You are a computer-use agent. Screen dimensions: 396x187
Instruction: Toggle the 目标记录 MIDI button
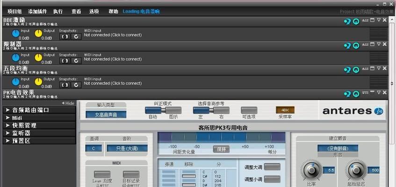131,174
